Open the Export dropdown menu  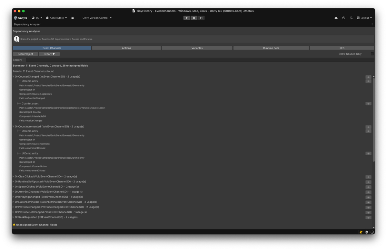click(x=49, y=54)
